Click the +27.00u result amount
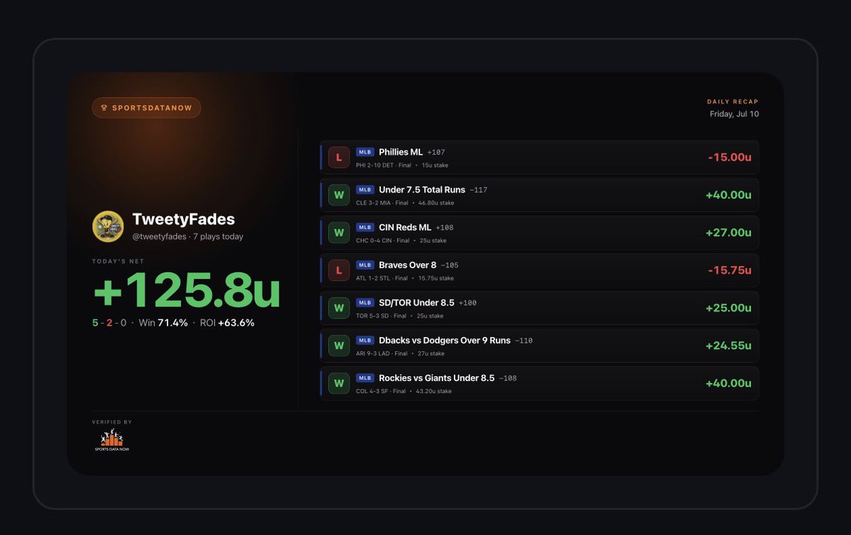Screen dimensions: 851x535 click(728, 233)
